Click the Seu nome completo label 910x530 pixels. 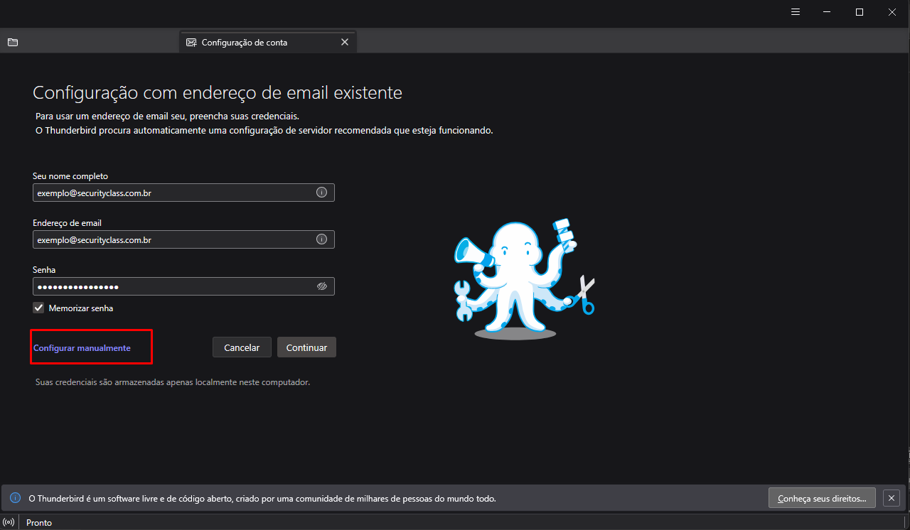pyautogui.click(x=70, y=175)
